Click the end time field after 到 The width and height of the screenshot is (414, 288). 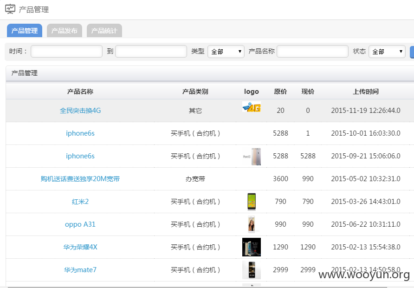pos(151,51)
